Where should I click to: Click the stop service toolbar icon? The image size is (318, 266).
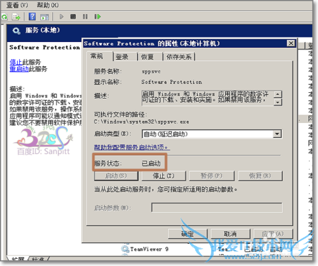click(73, 17)
